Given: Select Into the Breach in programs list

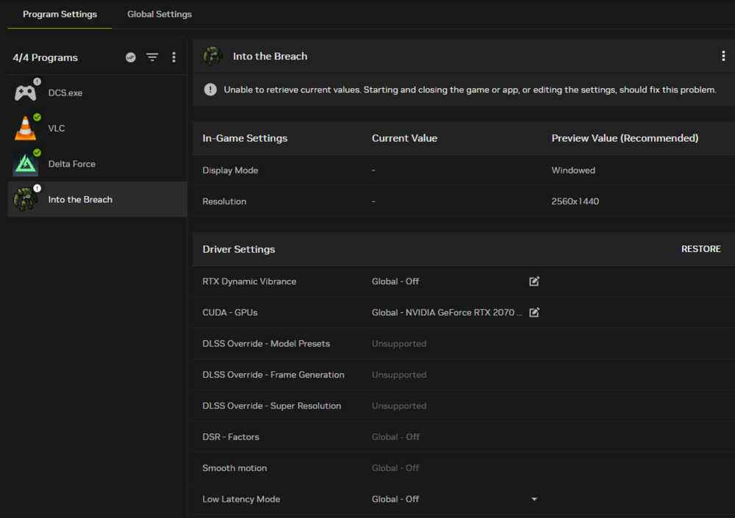Looking at the screenshot, I should [80, 200].
